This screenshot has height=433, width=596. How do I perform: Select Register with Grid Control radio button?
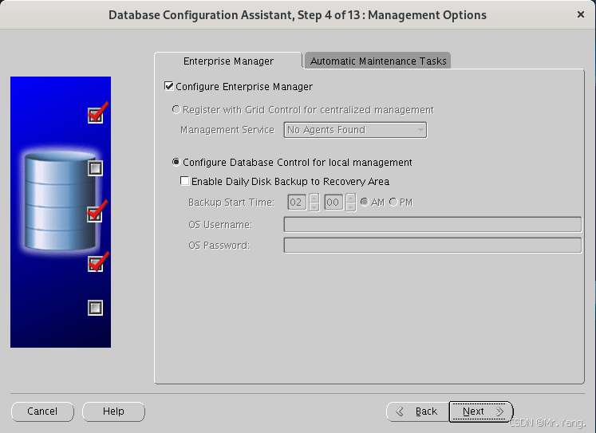coord(176,110)
